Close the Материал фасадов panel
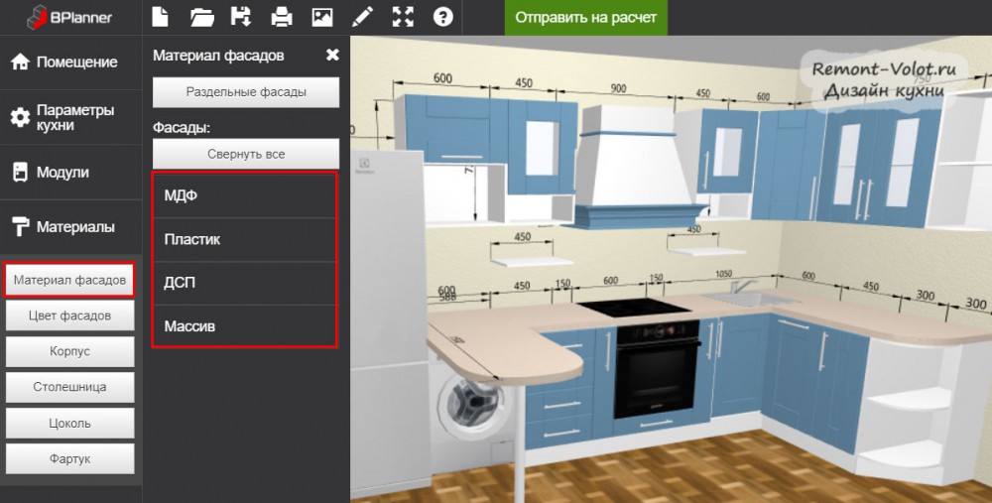The width and height of the screenshot is (992, 503). [x=332, y=56]
